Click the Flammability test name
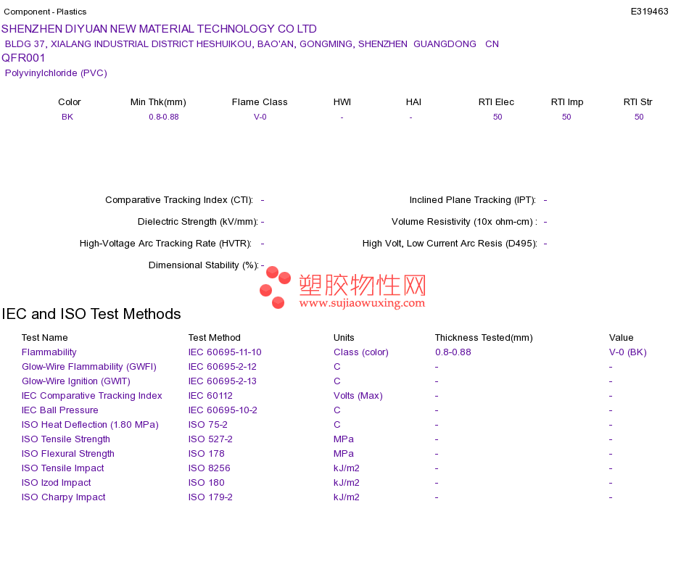 (x=49, y=352)
